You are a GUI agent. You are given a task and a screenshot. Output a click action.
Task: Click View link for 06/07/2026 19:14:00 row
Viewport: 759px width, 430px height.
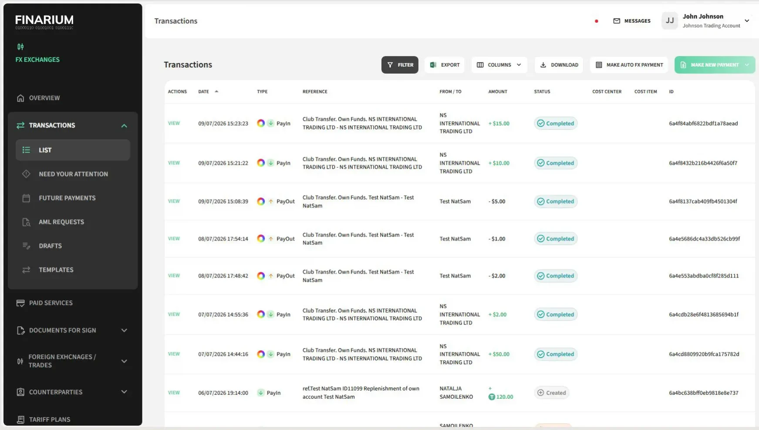(174, 393)
